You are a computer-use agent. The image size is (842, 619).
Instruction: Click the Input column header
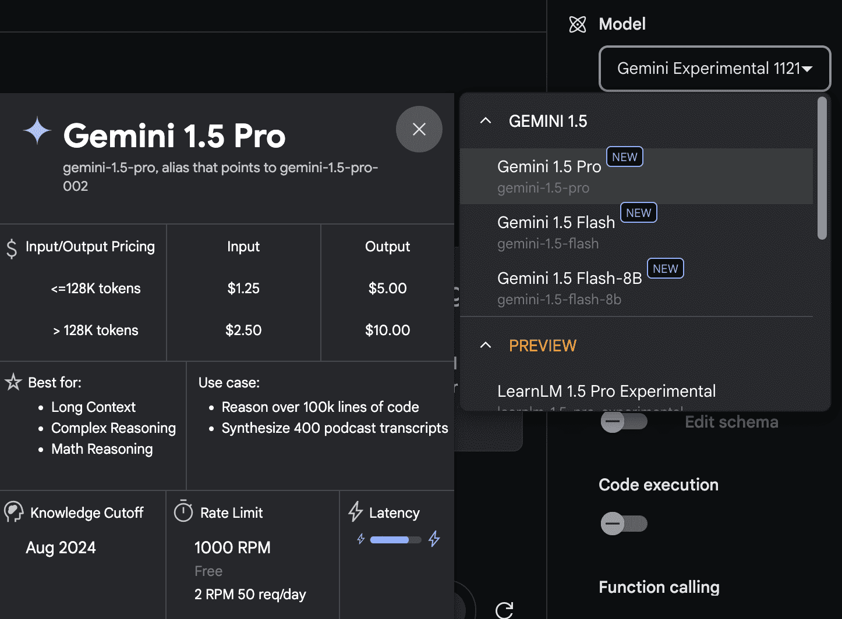[x=243, y=247]
